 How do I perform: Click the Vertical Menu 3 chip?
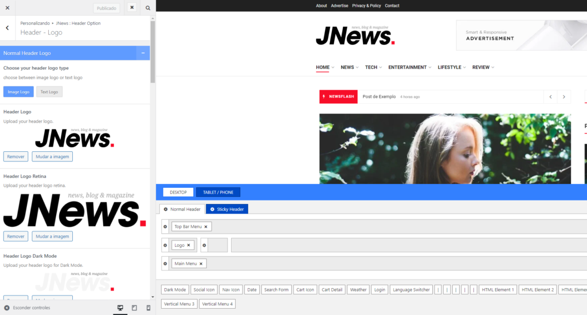coord(179,304)
